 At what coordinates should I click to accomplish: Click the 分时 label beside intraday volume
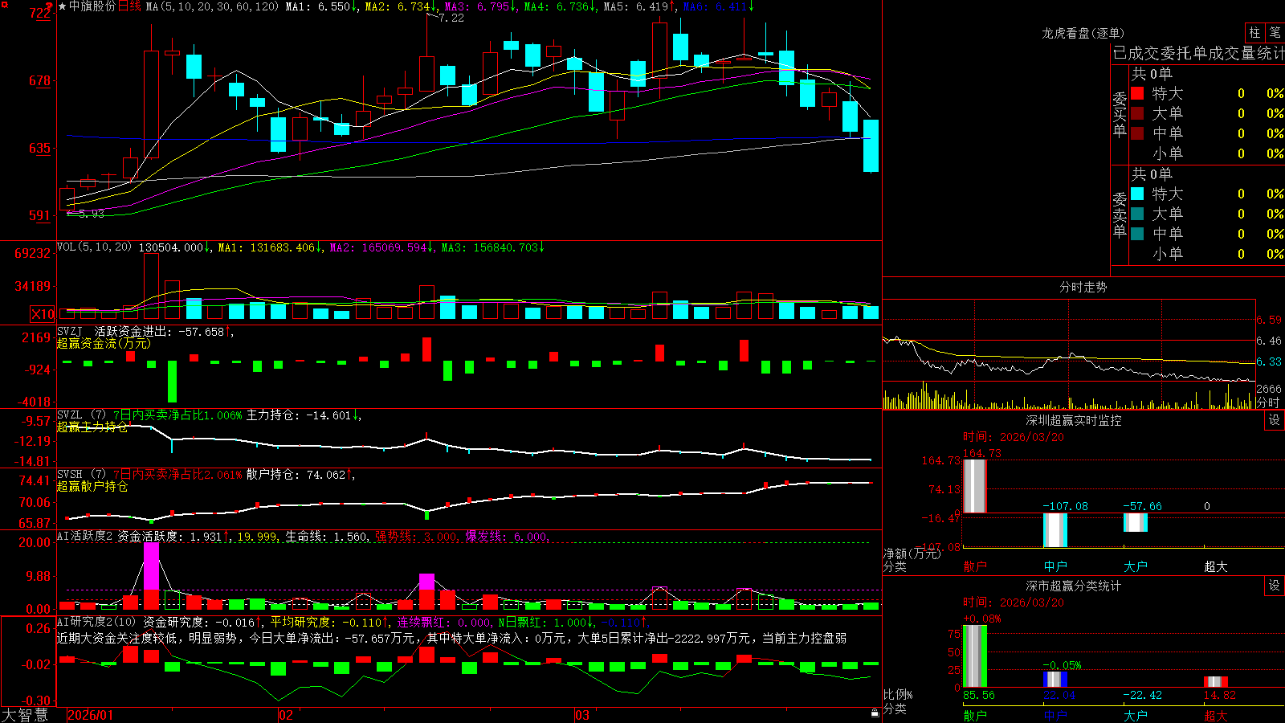(x=1268, y=402)
